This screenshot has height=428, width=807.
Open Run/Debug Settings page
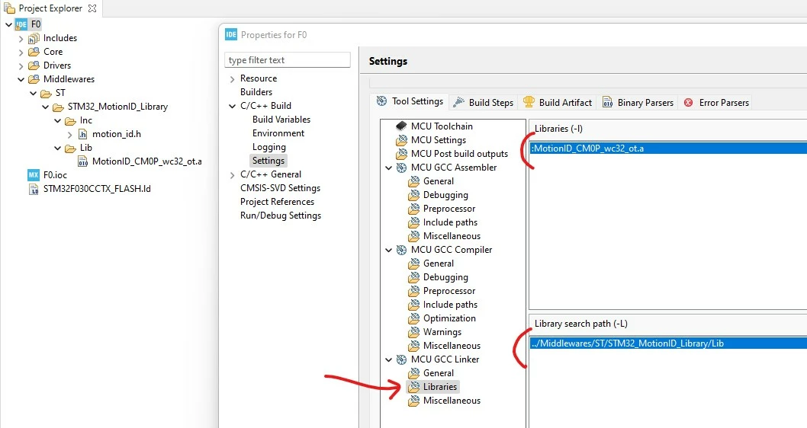[x=281, y=216]
